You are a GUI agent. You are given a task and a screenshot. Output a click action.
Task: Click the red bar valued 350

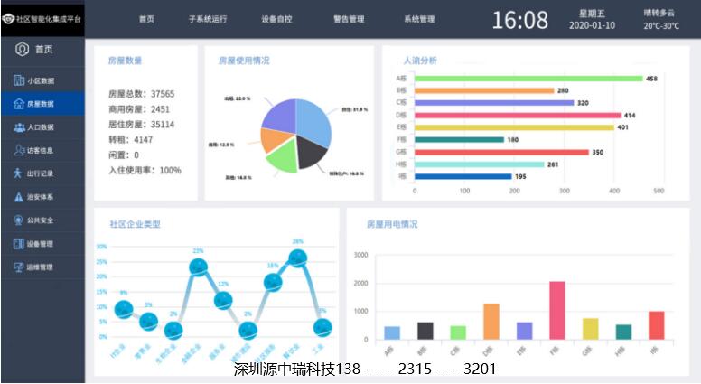coord(501,152)
